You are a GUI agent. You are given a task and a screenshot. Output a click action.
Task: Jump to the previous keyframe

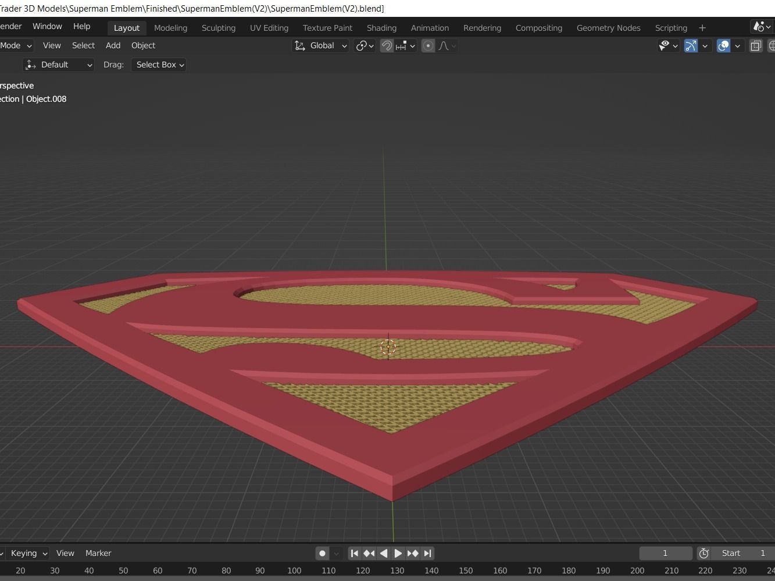(369, 553)
